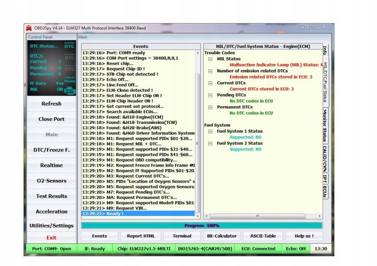
Task: Open the DTC/Freeze F. page
Action: tap(52, 150)
